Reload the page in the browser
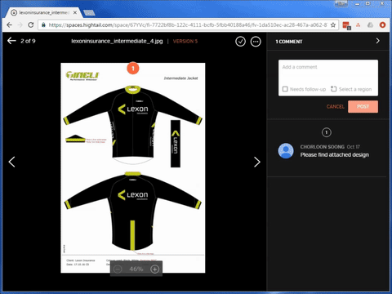The width and height of the screenshot is (392, 294). point(31,25)
